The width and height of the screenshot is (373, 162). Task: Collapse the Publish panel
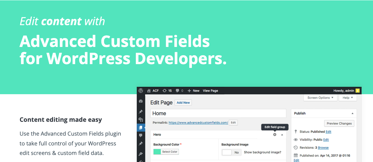(x=352, y=113)
